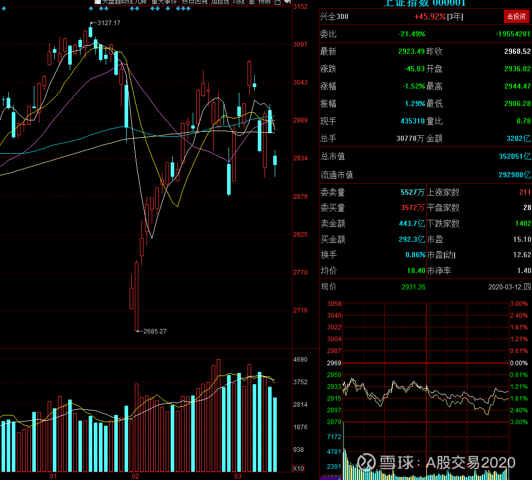Click the square window icon in toolbar
Screen dimensions: 532x480
[278, 2]
